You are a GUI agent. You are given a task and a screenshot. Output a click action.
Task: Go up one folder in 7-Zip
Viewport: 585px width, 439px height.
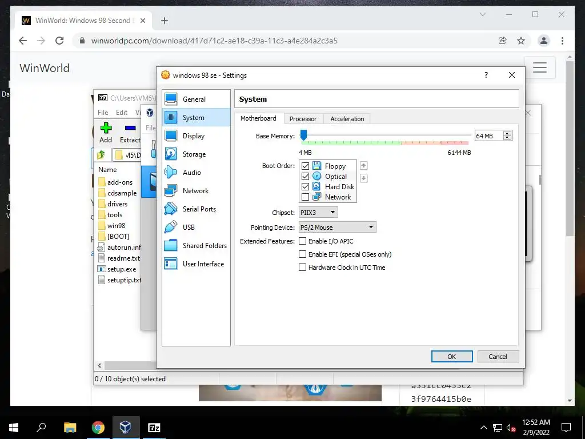click(x=101, y=154)
